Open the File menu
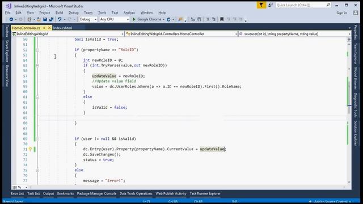363x204 pixels. pyautogui.click(x=7, y=12)
